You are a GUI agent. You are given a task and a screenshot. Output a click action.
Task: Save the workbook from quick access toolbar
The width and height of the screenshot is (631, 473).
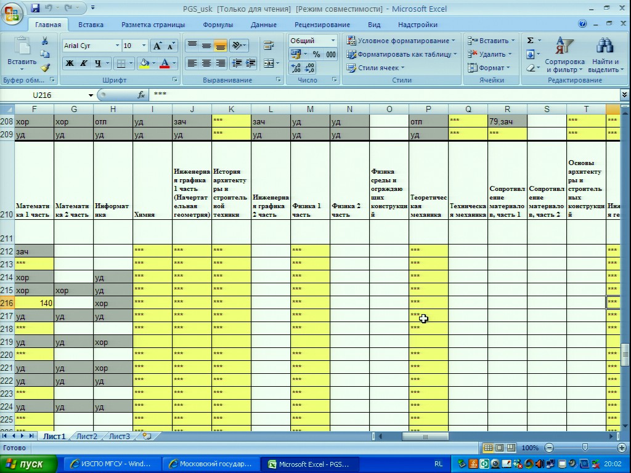35,7
